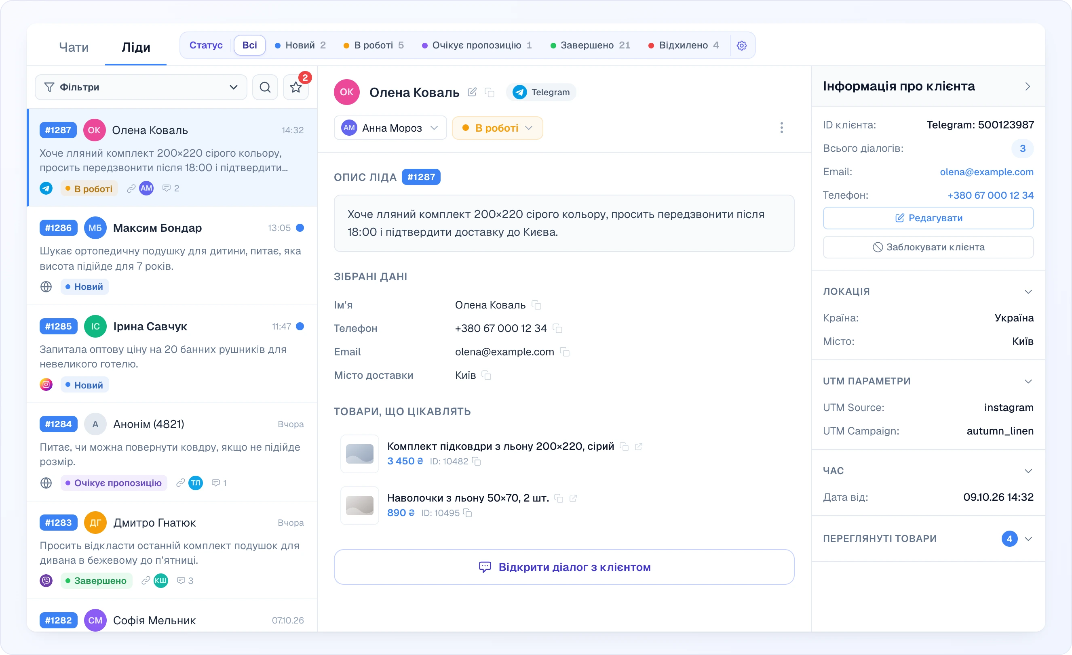Open lead #1285 Ірина Савчук
The image size is (1072, 655).
coord(172,354)
